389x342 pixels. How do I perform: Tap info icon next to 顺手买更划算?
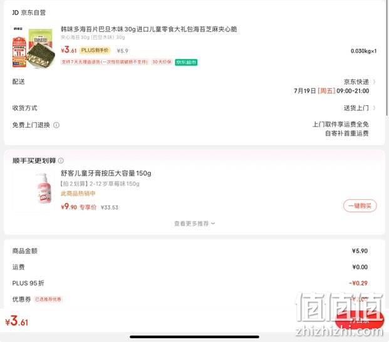[x=61, y=161]
